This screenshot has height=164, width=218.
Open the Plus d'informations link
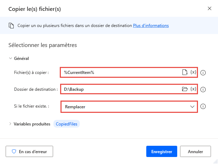click(x=151, y=26)
